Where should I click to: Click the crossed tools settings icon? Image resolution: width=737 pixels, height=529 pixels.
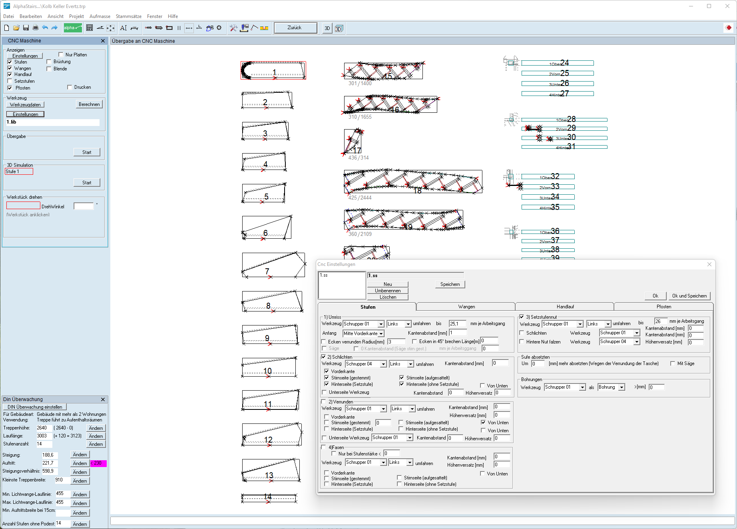tap(233, 28)
